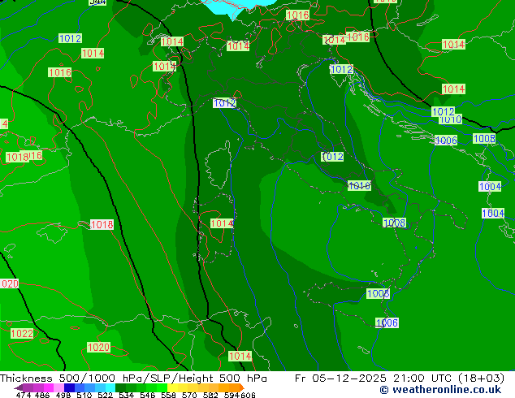Click the '(18+03)' forecast offset text
This screenshot has width=515, height=398.
click(481, 379)
